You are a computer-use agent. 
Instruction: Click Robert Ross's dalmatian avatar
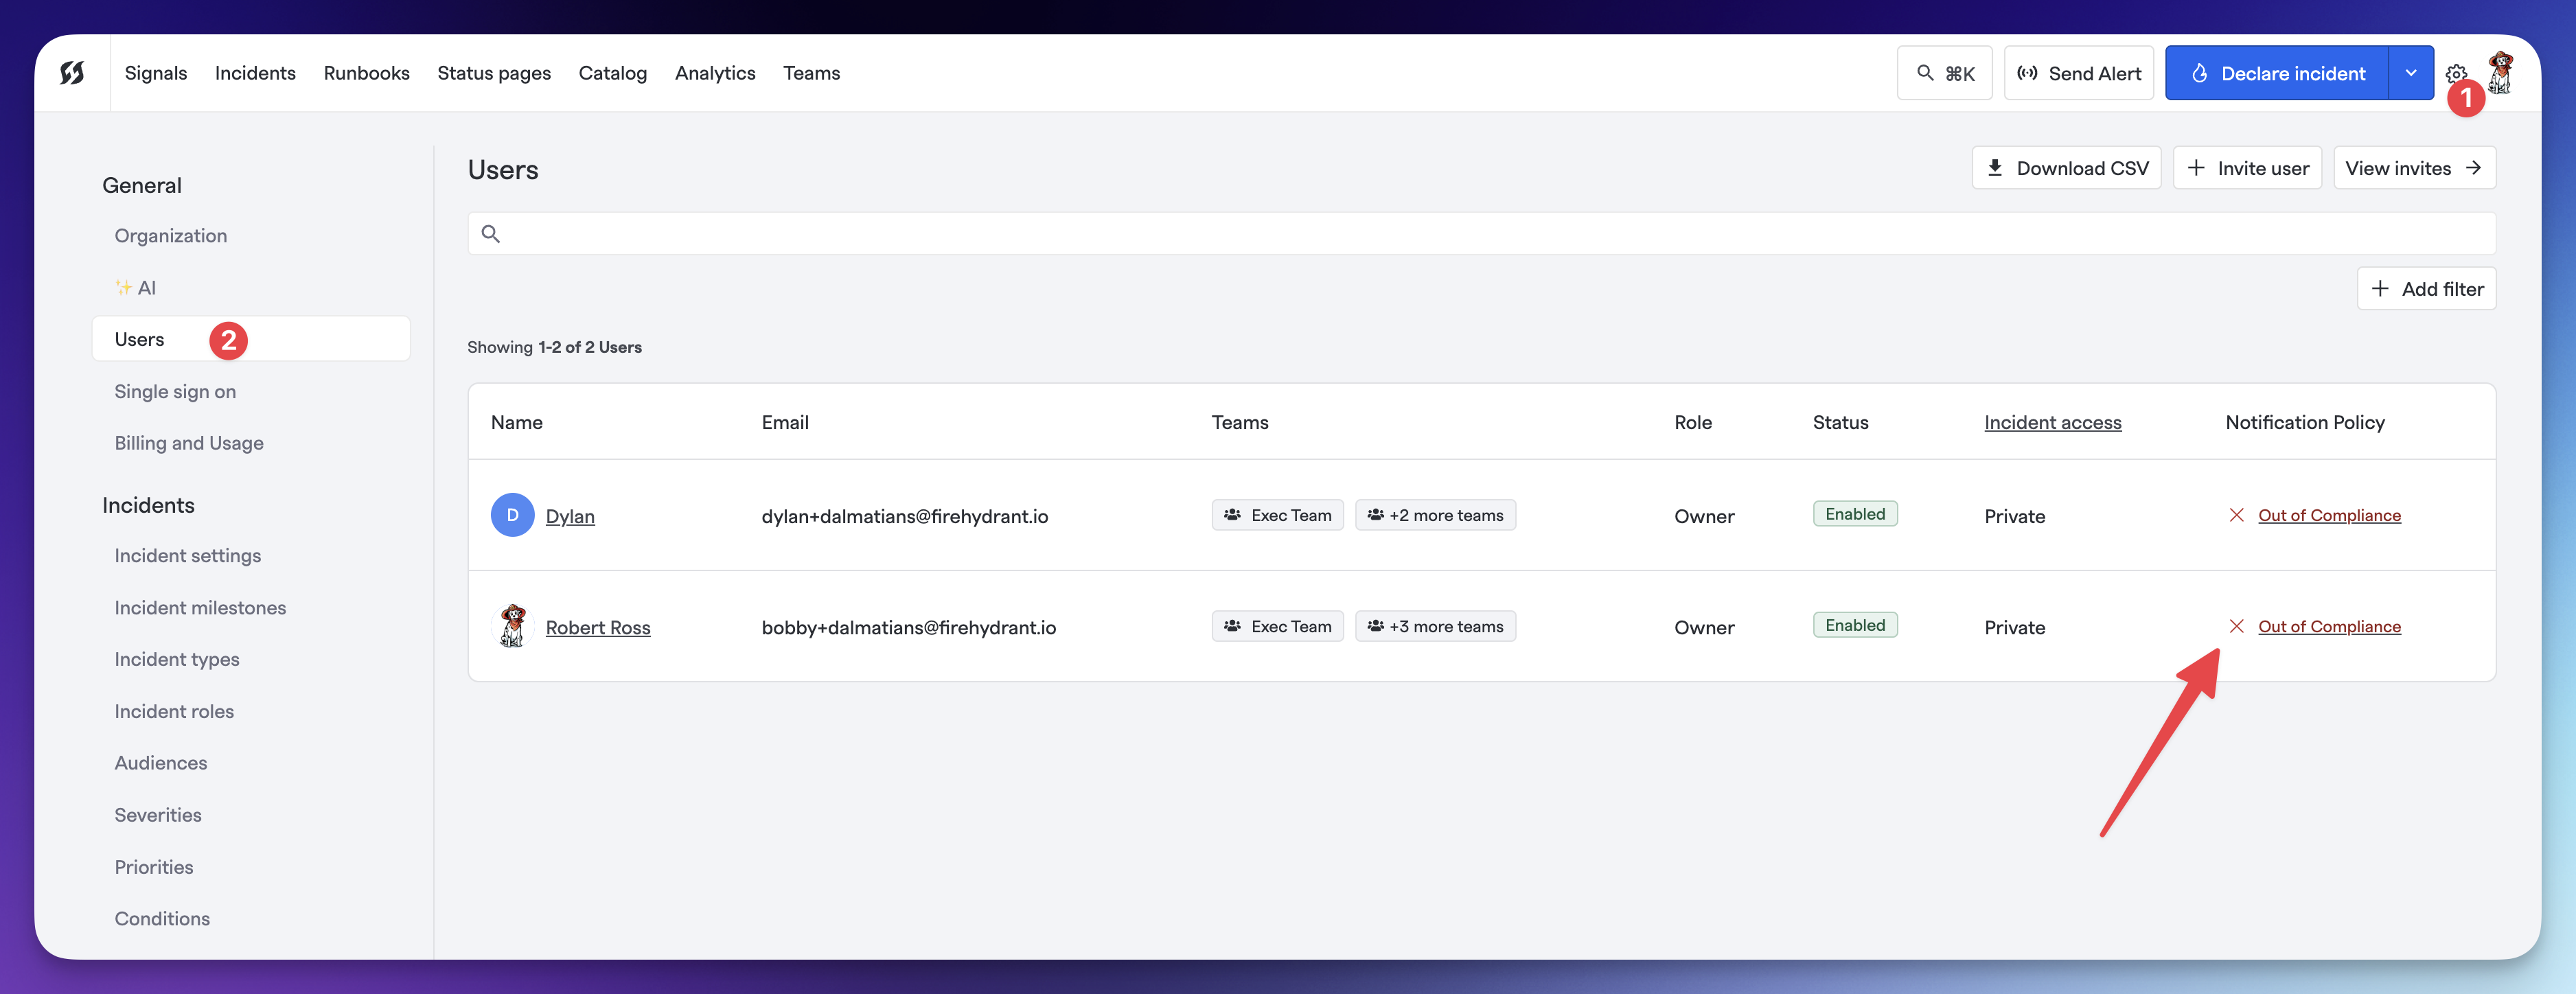(512, 626)
